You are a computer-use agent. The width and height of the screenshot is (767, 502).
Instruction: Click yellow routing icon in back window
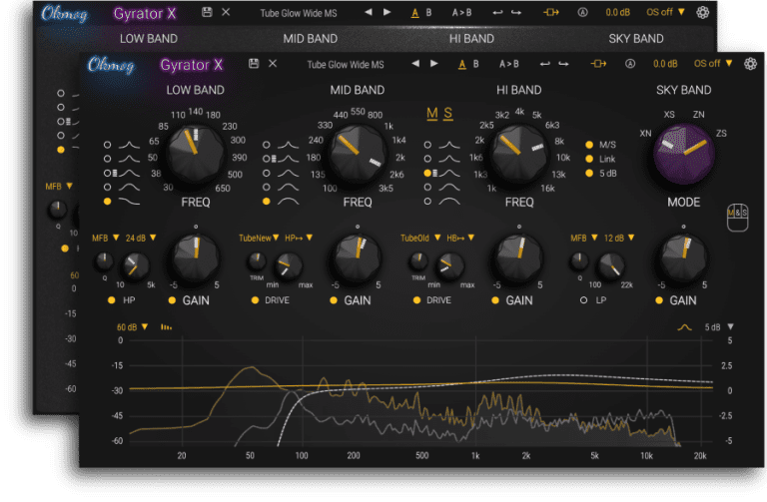(x=551, y=12)
